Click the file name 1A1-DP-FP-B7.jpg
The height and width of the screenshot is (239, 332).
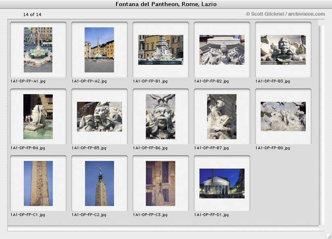coord(211,148)
